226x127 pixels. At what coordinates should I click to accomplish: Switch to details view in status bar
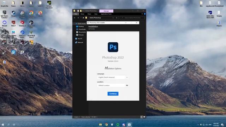(141, 117)
